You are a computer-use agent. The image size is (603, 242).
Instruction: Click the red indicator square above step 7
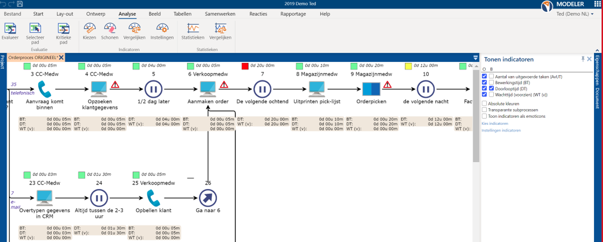[245, 66]
